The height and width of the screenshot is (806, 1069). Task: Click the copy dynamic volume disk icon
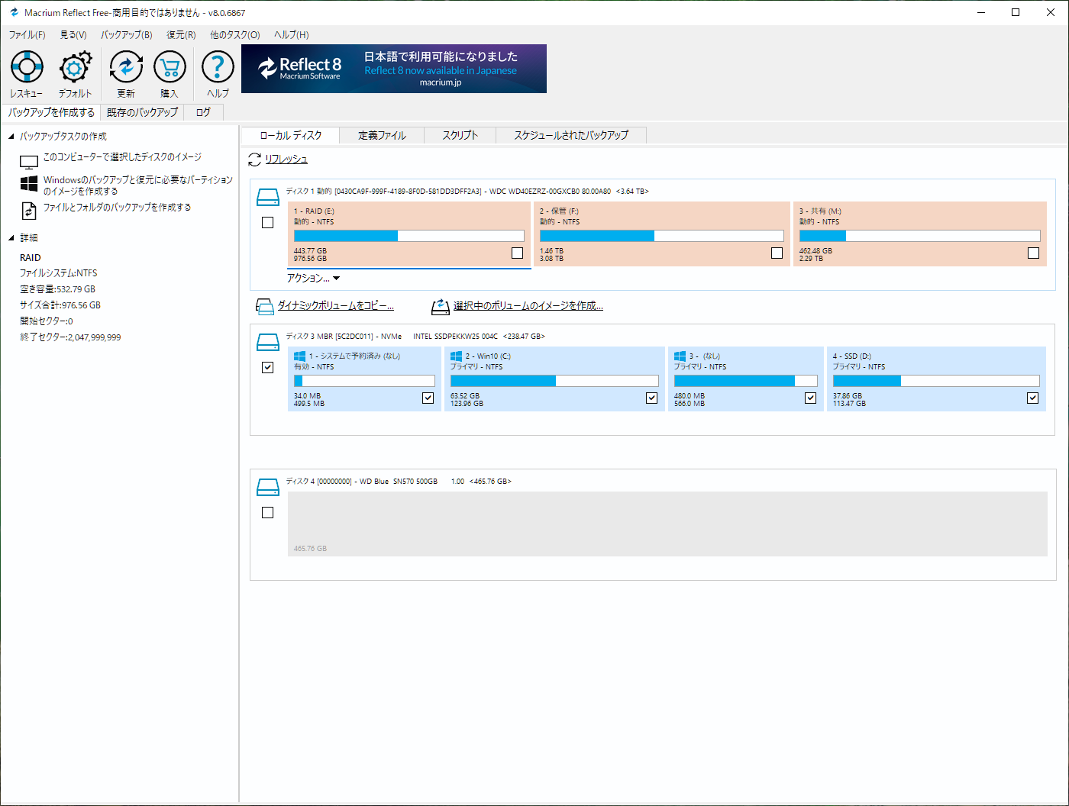[x=264, y=306]
